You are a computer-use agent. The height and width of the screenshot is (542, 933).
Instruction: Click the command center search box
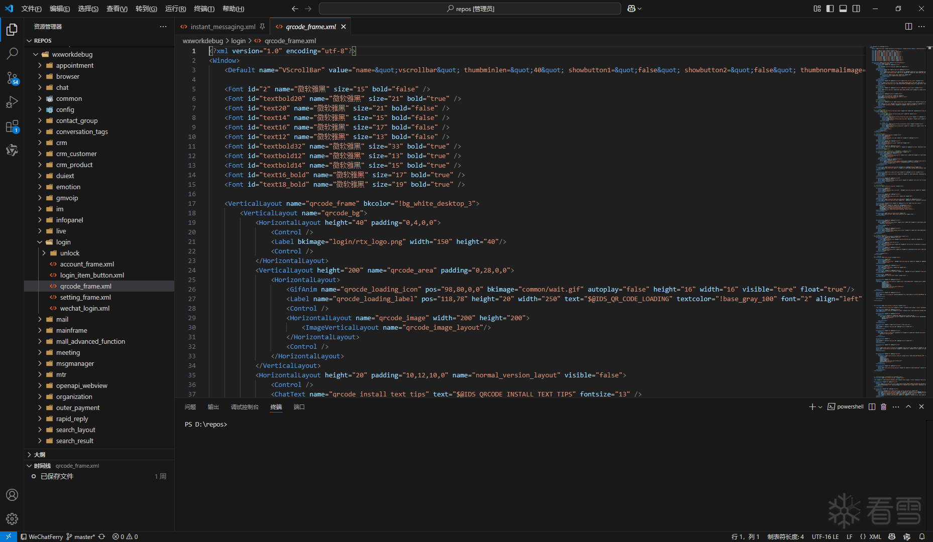470,9
